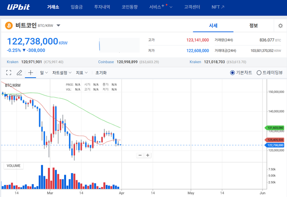Click the 초기화 reset button
This screenshot has width=287, height=197.
click(x=100, y=73)
